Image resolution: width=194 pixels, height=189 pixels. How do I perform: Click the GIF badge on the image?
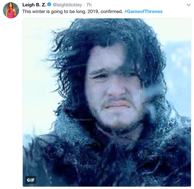click(31, 180)
